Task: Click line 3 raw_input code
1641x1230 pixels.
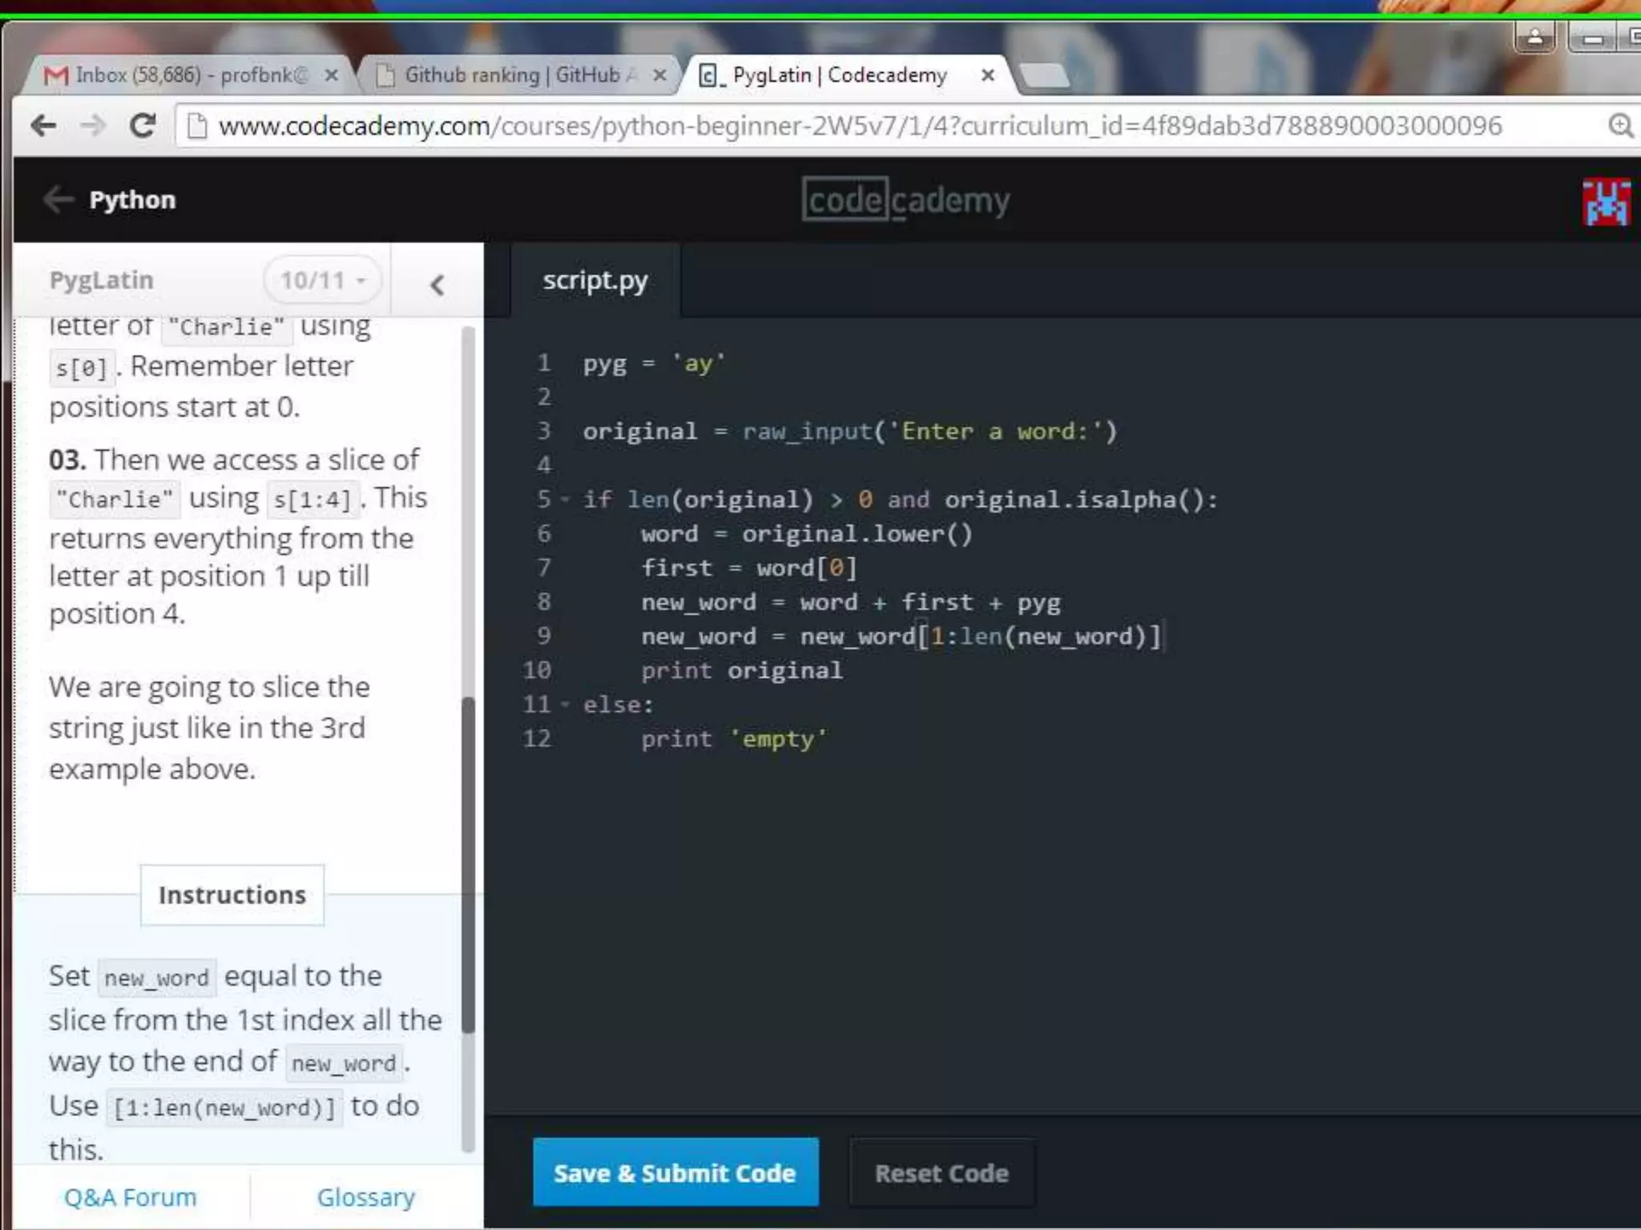Action: click(849, 432)
